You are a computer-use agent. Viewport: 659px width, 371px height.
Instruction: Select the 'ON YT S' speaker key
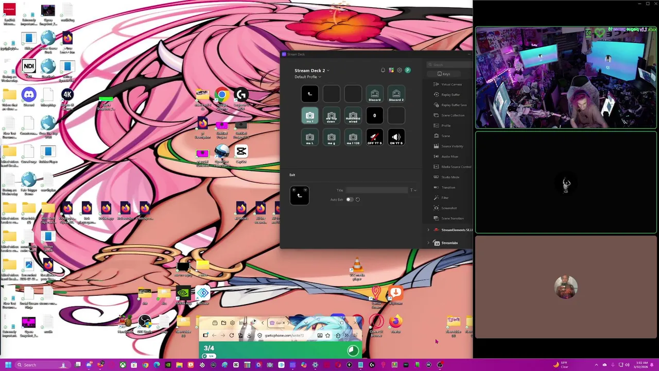coord(396,138)
